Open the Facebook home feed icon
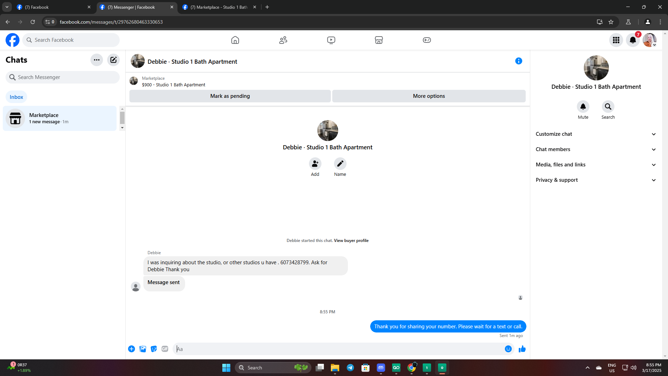Viewport: 668px width, 376px height. tap(235, 40)
